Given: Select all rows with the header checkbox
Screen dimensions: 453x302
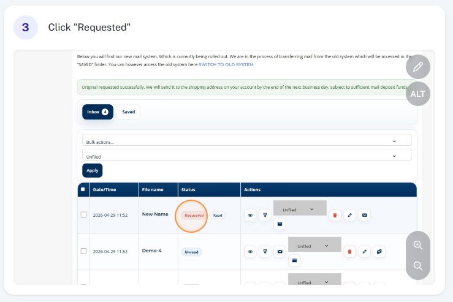Looking at the screenshot, I should click(83, 189).
